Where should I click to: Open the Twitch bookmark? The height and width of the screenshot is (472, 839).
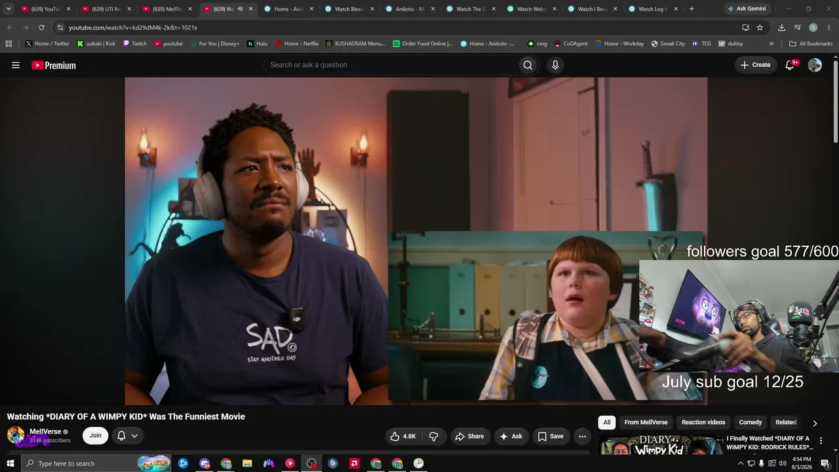135,44
